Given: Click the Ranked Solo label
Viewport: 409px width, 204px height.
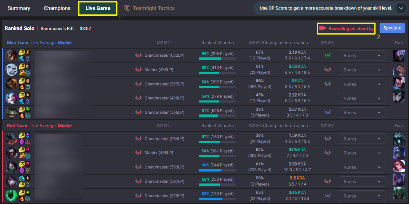Looking at the screenshot, I should pos(19,28).
